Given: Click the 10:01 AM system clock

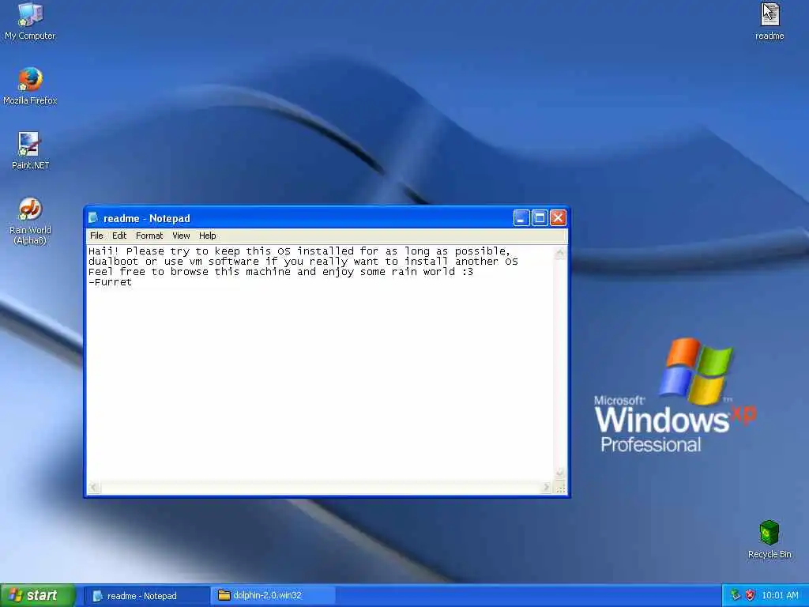Looking at the screenshot, I should (780, 596).
